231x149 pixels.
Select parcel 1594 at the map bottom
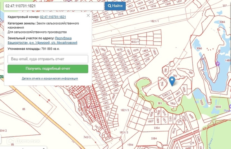coord(130,145)
